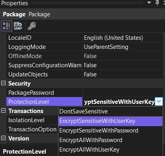The width and height of the screenshot is (165, 156).
Task: Collapse the Security category
Action: (3, 83)
